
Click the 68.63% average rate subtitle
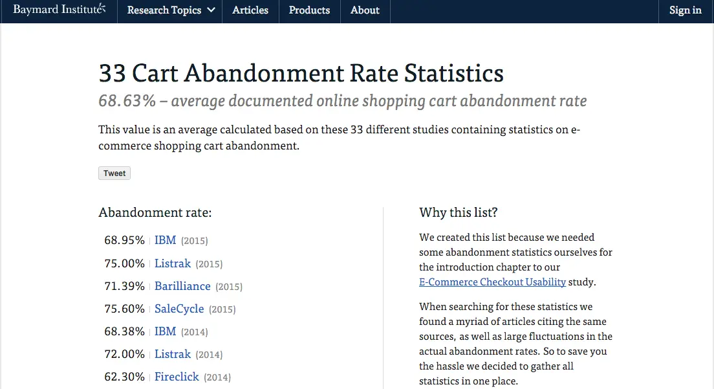point(342,102)
